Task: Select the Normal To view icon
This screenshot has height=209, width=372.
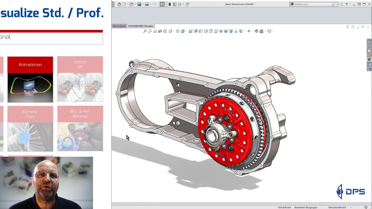Action: coord(236,31)
